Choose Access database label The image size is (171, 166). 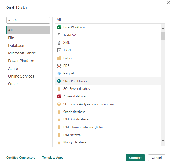click(74, 96)
